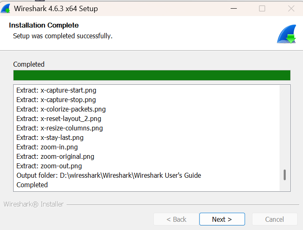Click 'Setup was completed successfully.' text
This screenshot has height=230, width=303.
tap(63, 36)
